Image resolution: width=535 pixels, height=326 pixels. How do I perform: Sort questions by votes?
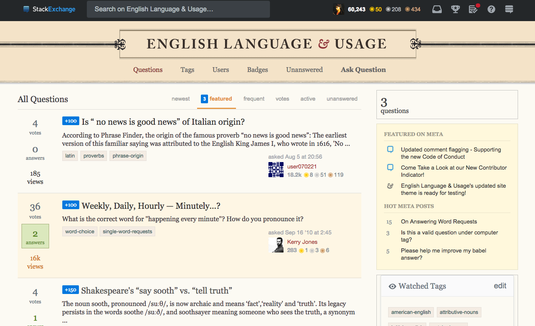(x=282, y=99)
